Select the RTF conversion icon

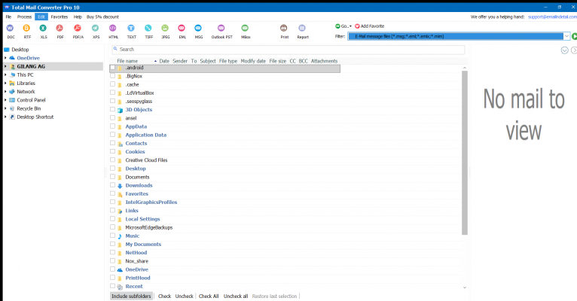(x=26, y=29)
